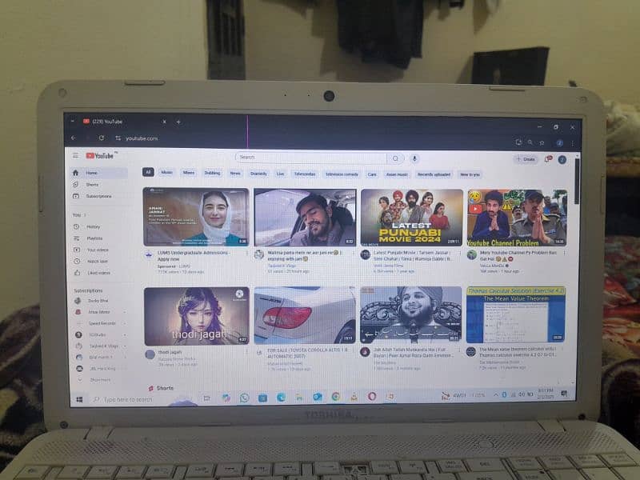Open Subscriptions in the sidebar
640x480 pixels.
pyautogui.click(x=98, y=196)
